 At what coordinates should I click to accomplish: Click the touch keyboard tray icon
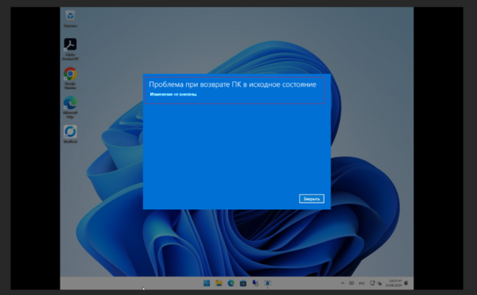click(x=351, y=283)
